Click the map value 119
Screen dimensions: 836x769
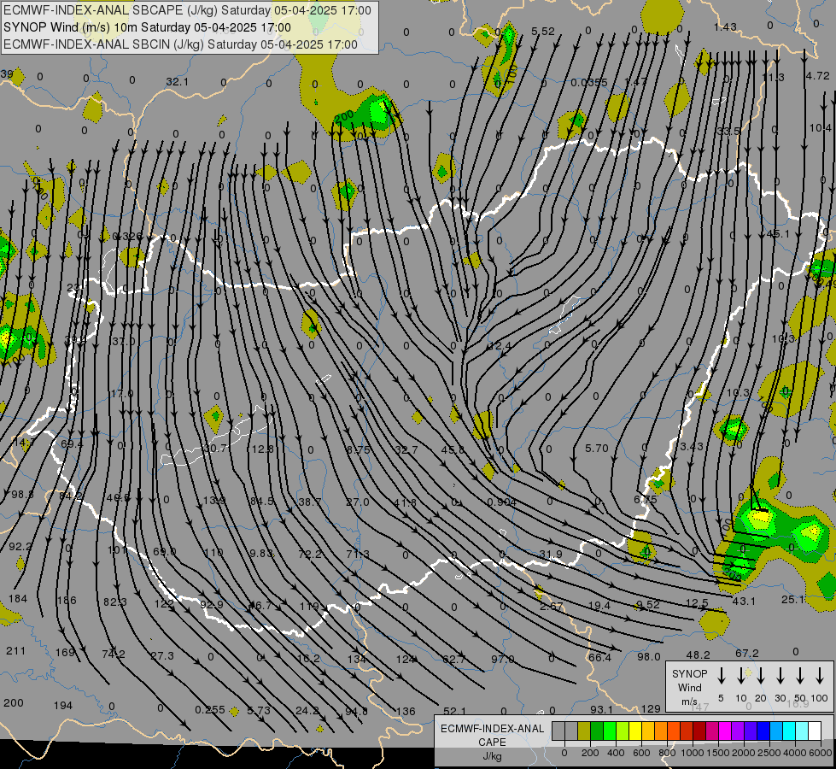click(309, 607)
